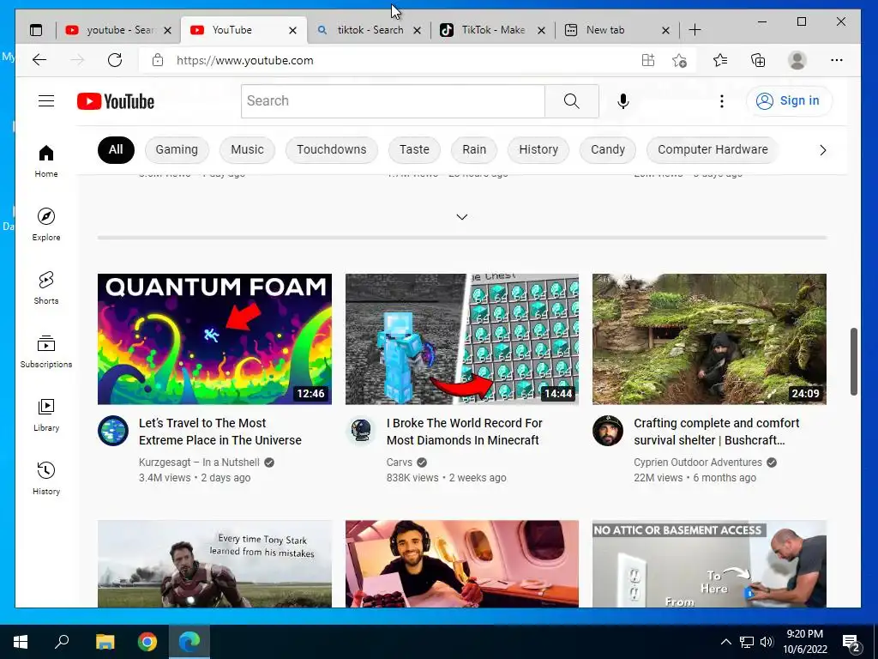Image resolution: width=878 pixels, height=659 pixels.
Task: Select the Touchdowns filter chip
Action: tap(332, 149)
